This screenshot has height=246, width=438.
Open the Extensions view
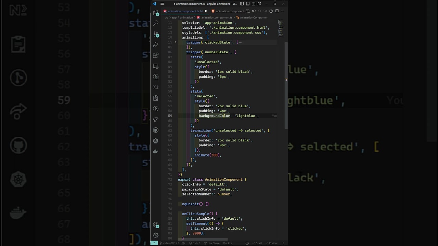coord(156,55)
